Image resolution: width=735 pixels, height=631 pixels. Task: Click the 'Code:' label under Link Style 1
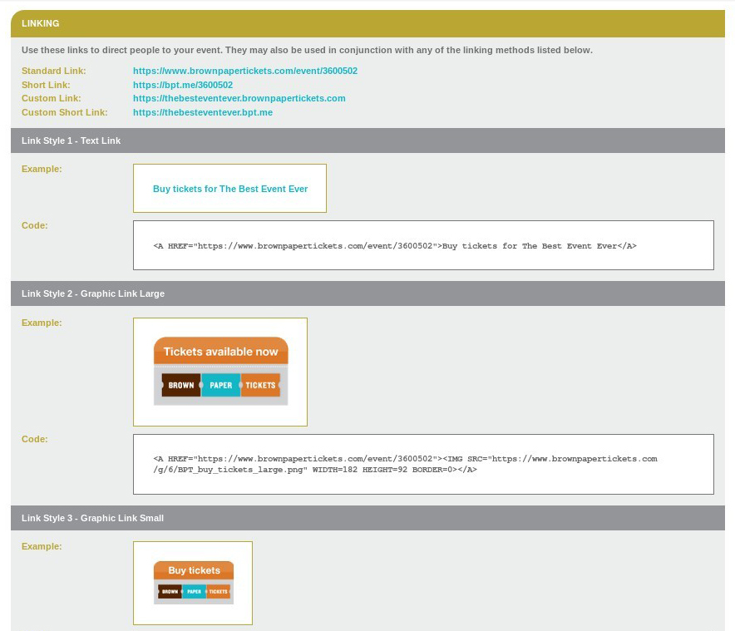click(x=35, y=225)
